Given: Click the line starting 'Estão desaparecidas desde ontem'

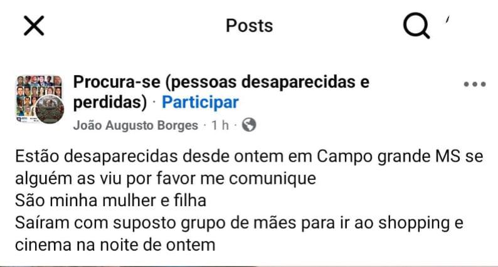Looking at the screenshot, I should [x=248, y=156].
